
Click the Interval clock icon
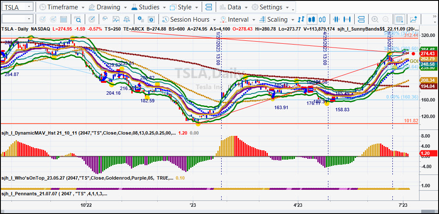click(x=223, y=20)
